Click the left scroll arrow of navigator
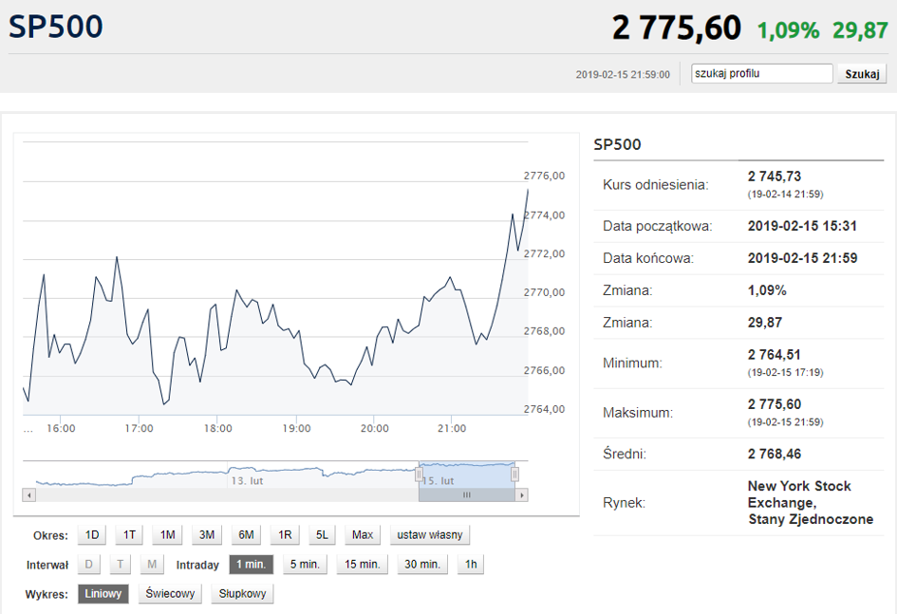897x614 pixels. coord(29,495)
